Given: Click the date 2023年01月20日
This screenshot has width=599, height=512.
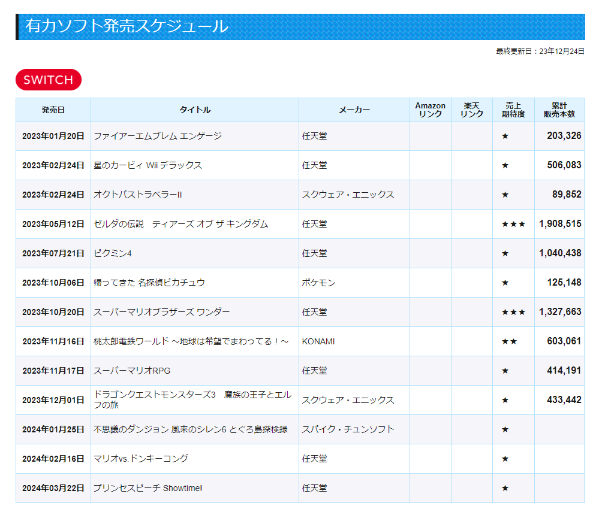Looking at the screenshot, I should pos(53,136).
